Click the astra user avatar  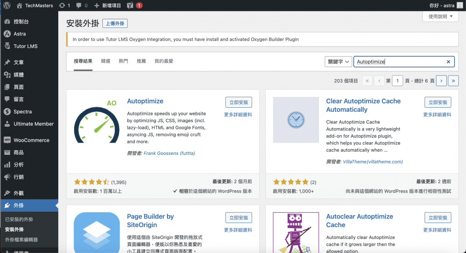460,5
